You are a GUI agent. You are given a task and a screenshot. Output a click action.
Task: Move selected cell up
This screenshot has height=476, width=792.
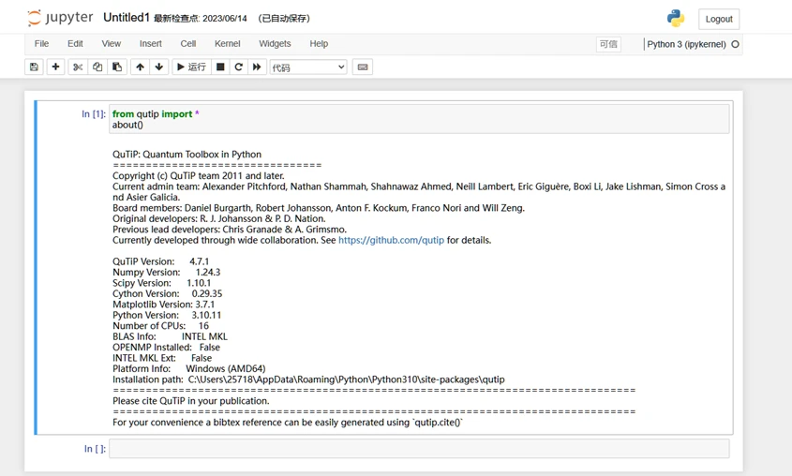click(x=140, y=67)
